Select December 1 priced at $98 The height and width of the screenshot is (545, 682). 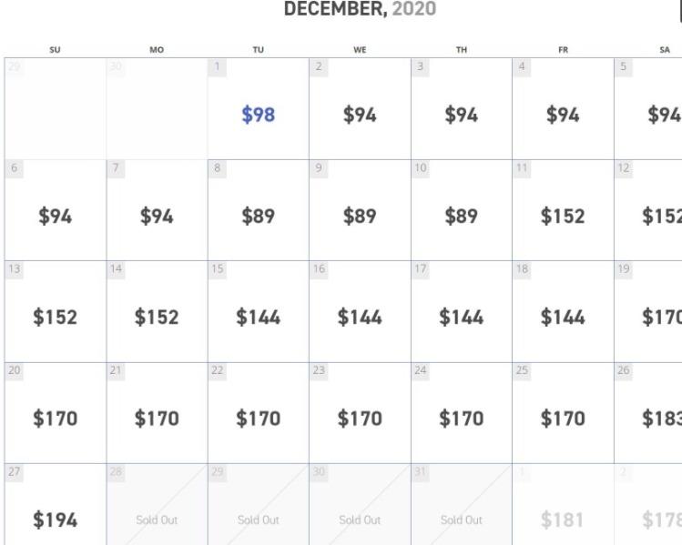click(259, 108)
